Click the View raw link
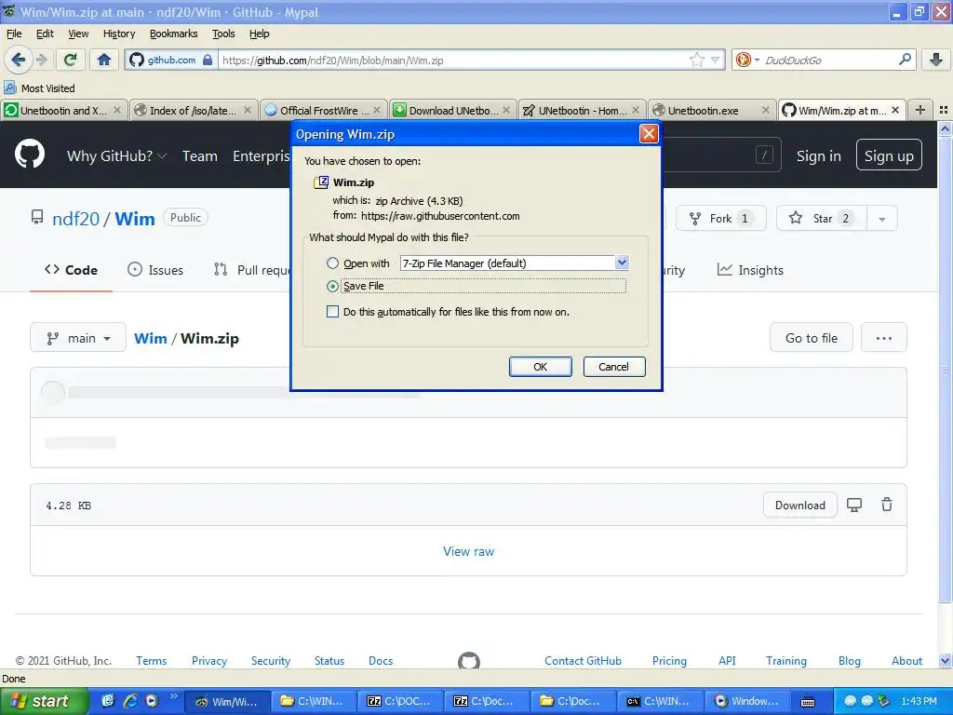The image size is (953, 715). tap(469, 551)
